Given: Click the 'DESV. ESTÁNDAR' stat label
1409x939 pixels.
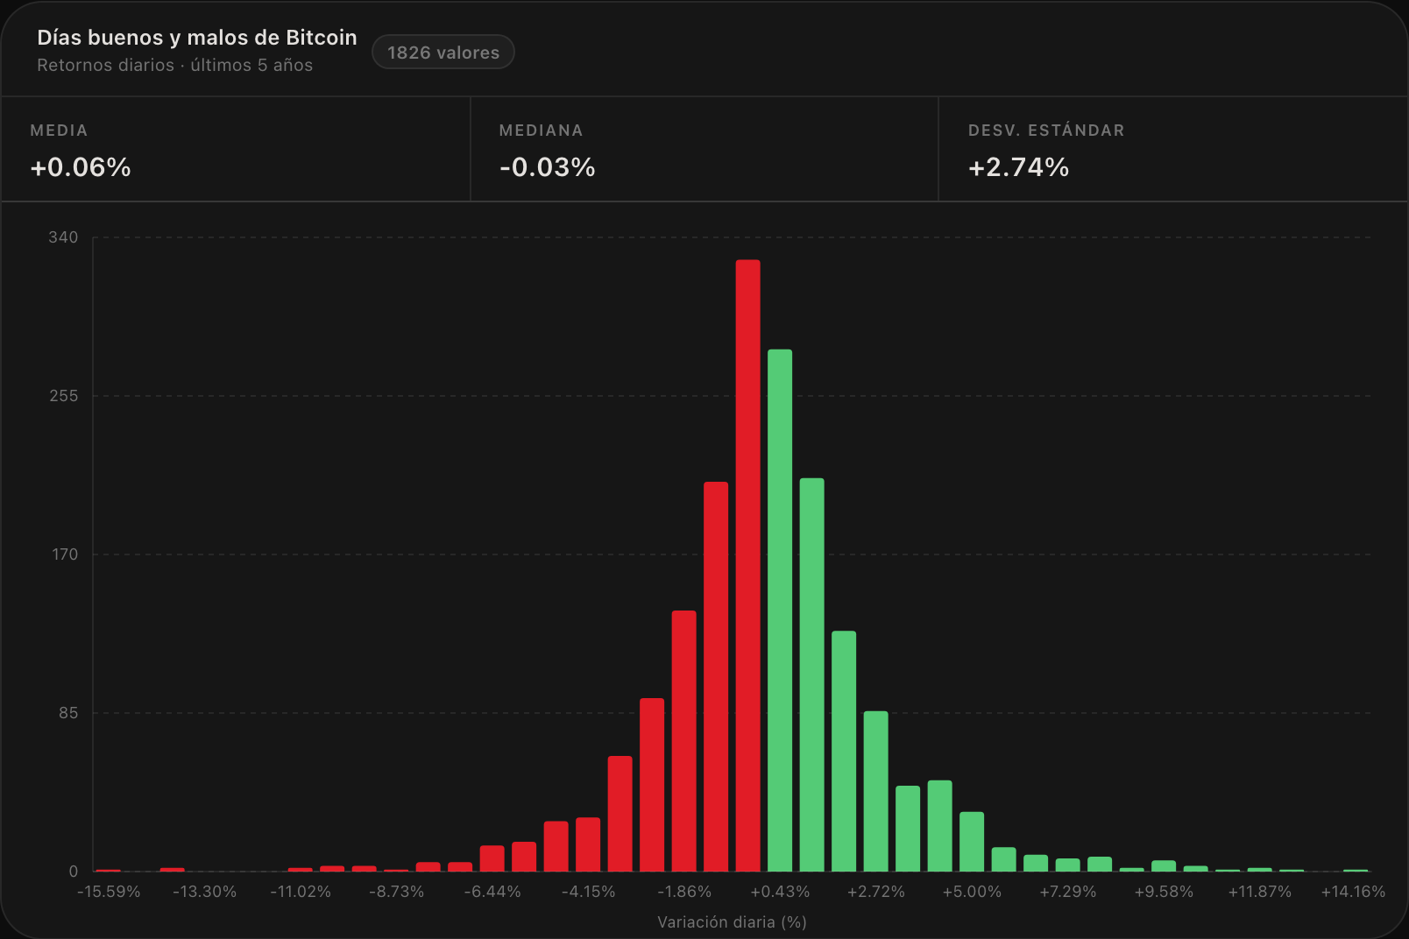Looking at the screenshot, I should point(1046,131).
